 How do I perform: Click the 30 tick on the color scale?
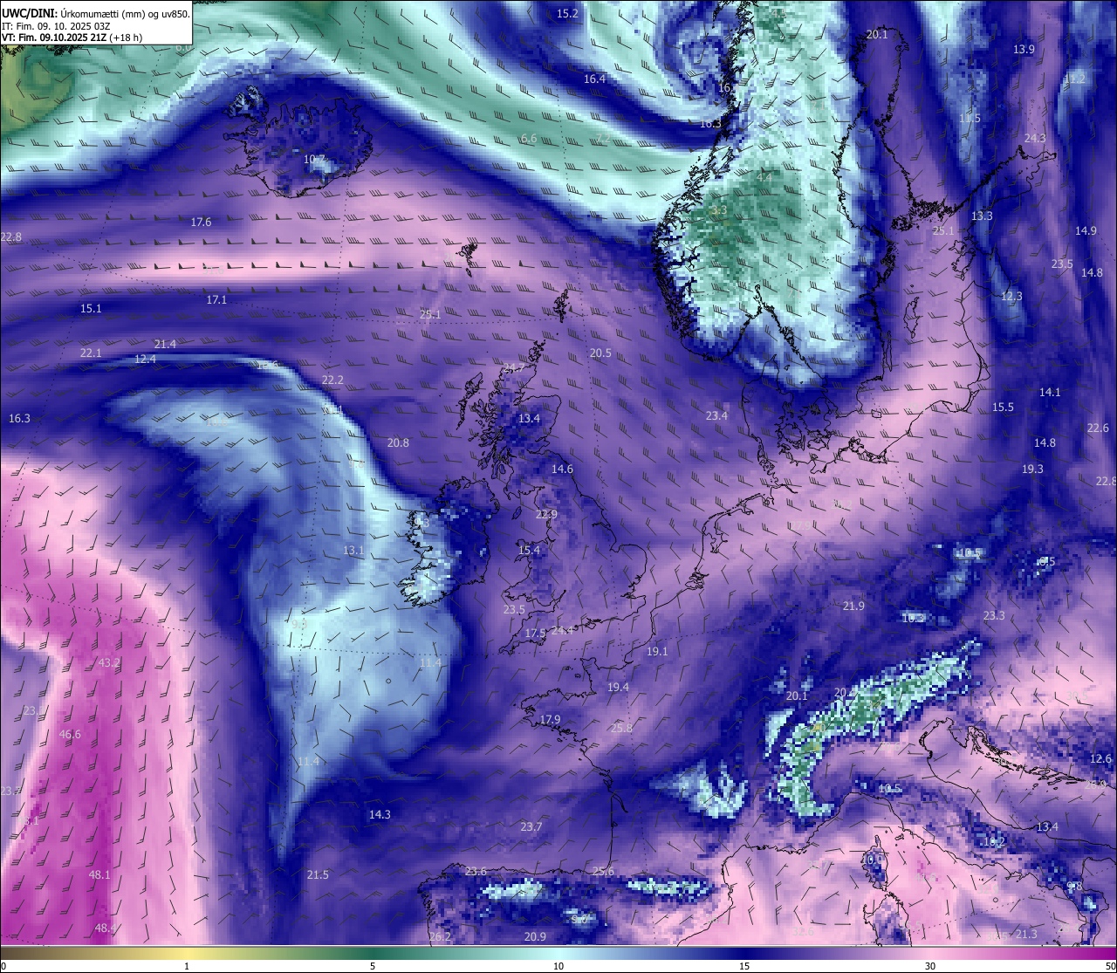click(930, 965)
